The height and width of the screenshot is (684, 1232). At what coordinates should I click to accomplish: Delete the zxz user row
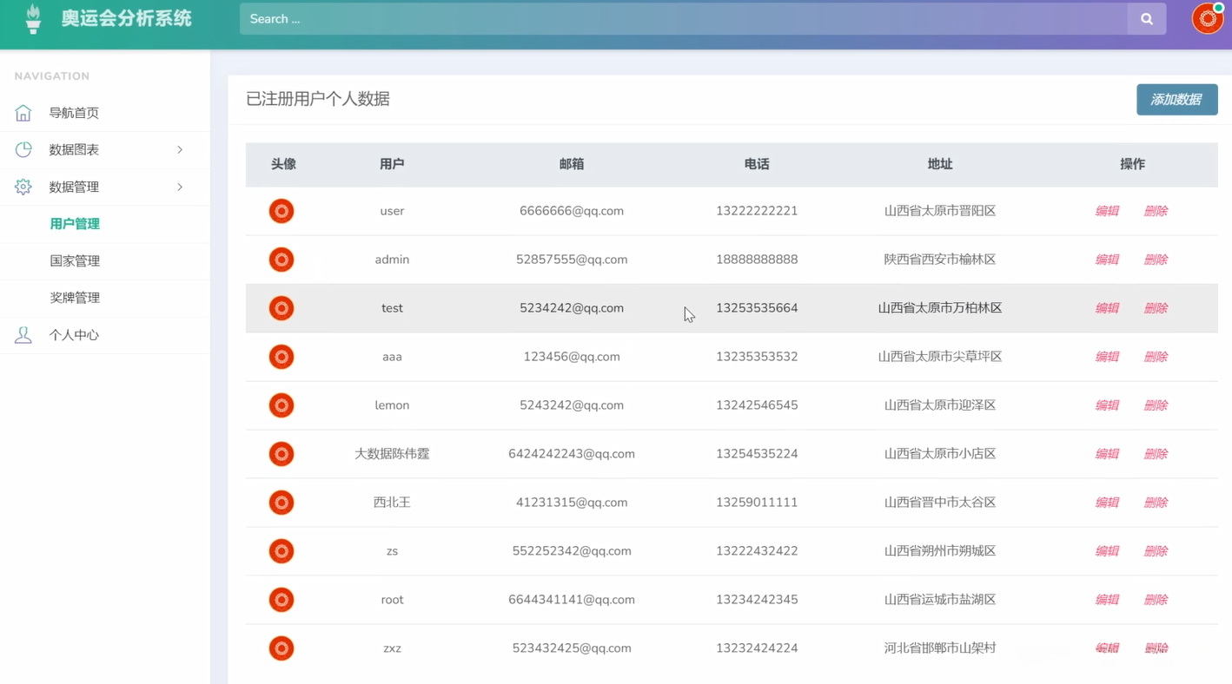pos(1156,648)
